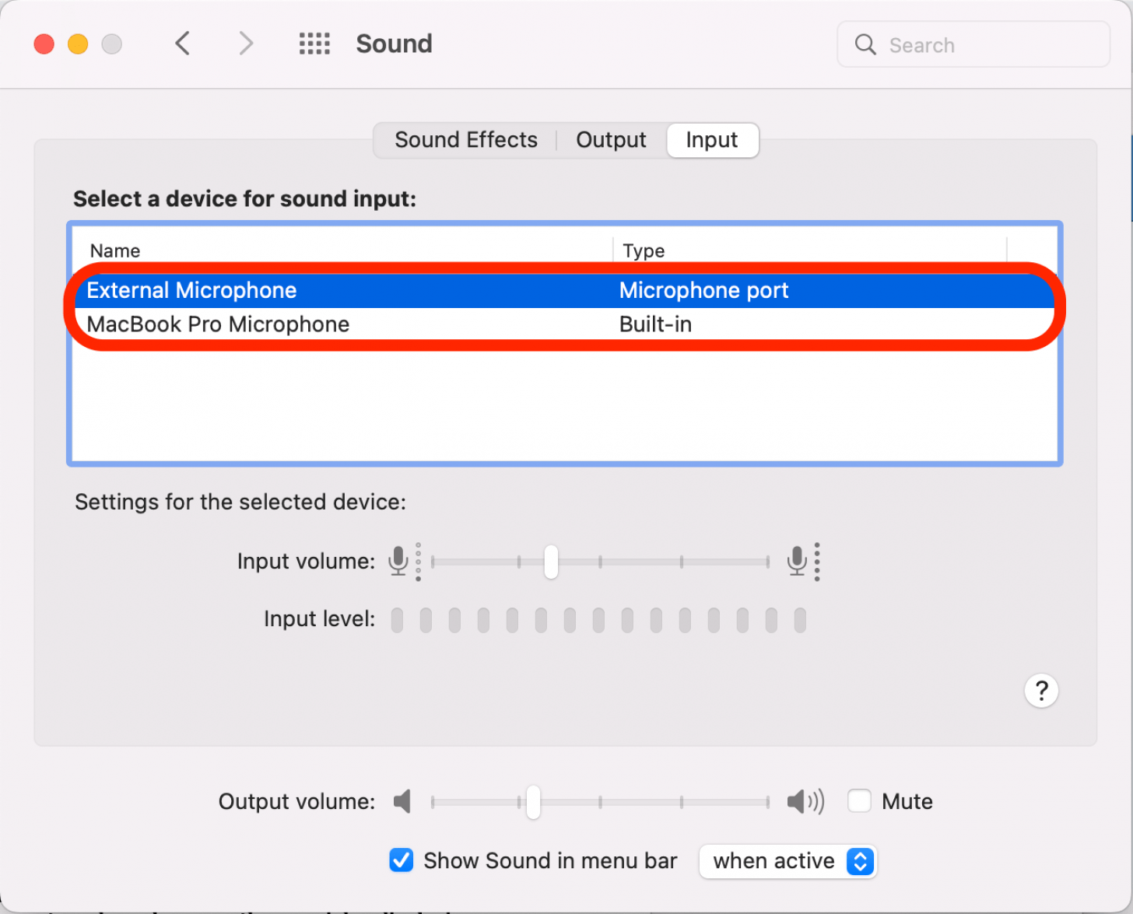This screenshot has height=914, width=1133.
Task: Click the Input volume slider knob
Action: point(551,562)
